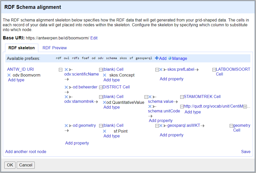The image size is (256, 173).
Task: Switch to the RDF Preview tab
Action: (54, 48)
